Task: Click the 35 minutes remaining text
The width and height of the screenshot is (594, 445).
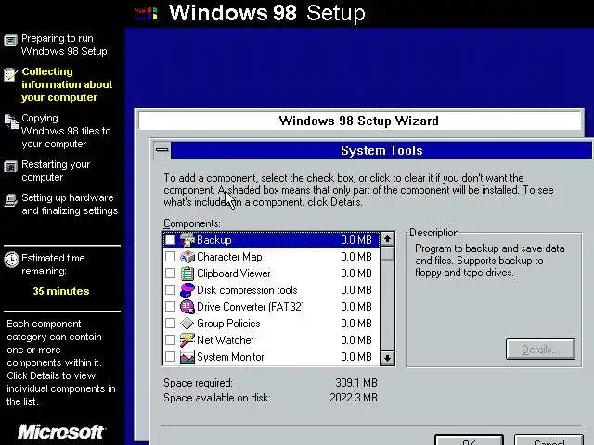Action: click(x=61, y=291)
